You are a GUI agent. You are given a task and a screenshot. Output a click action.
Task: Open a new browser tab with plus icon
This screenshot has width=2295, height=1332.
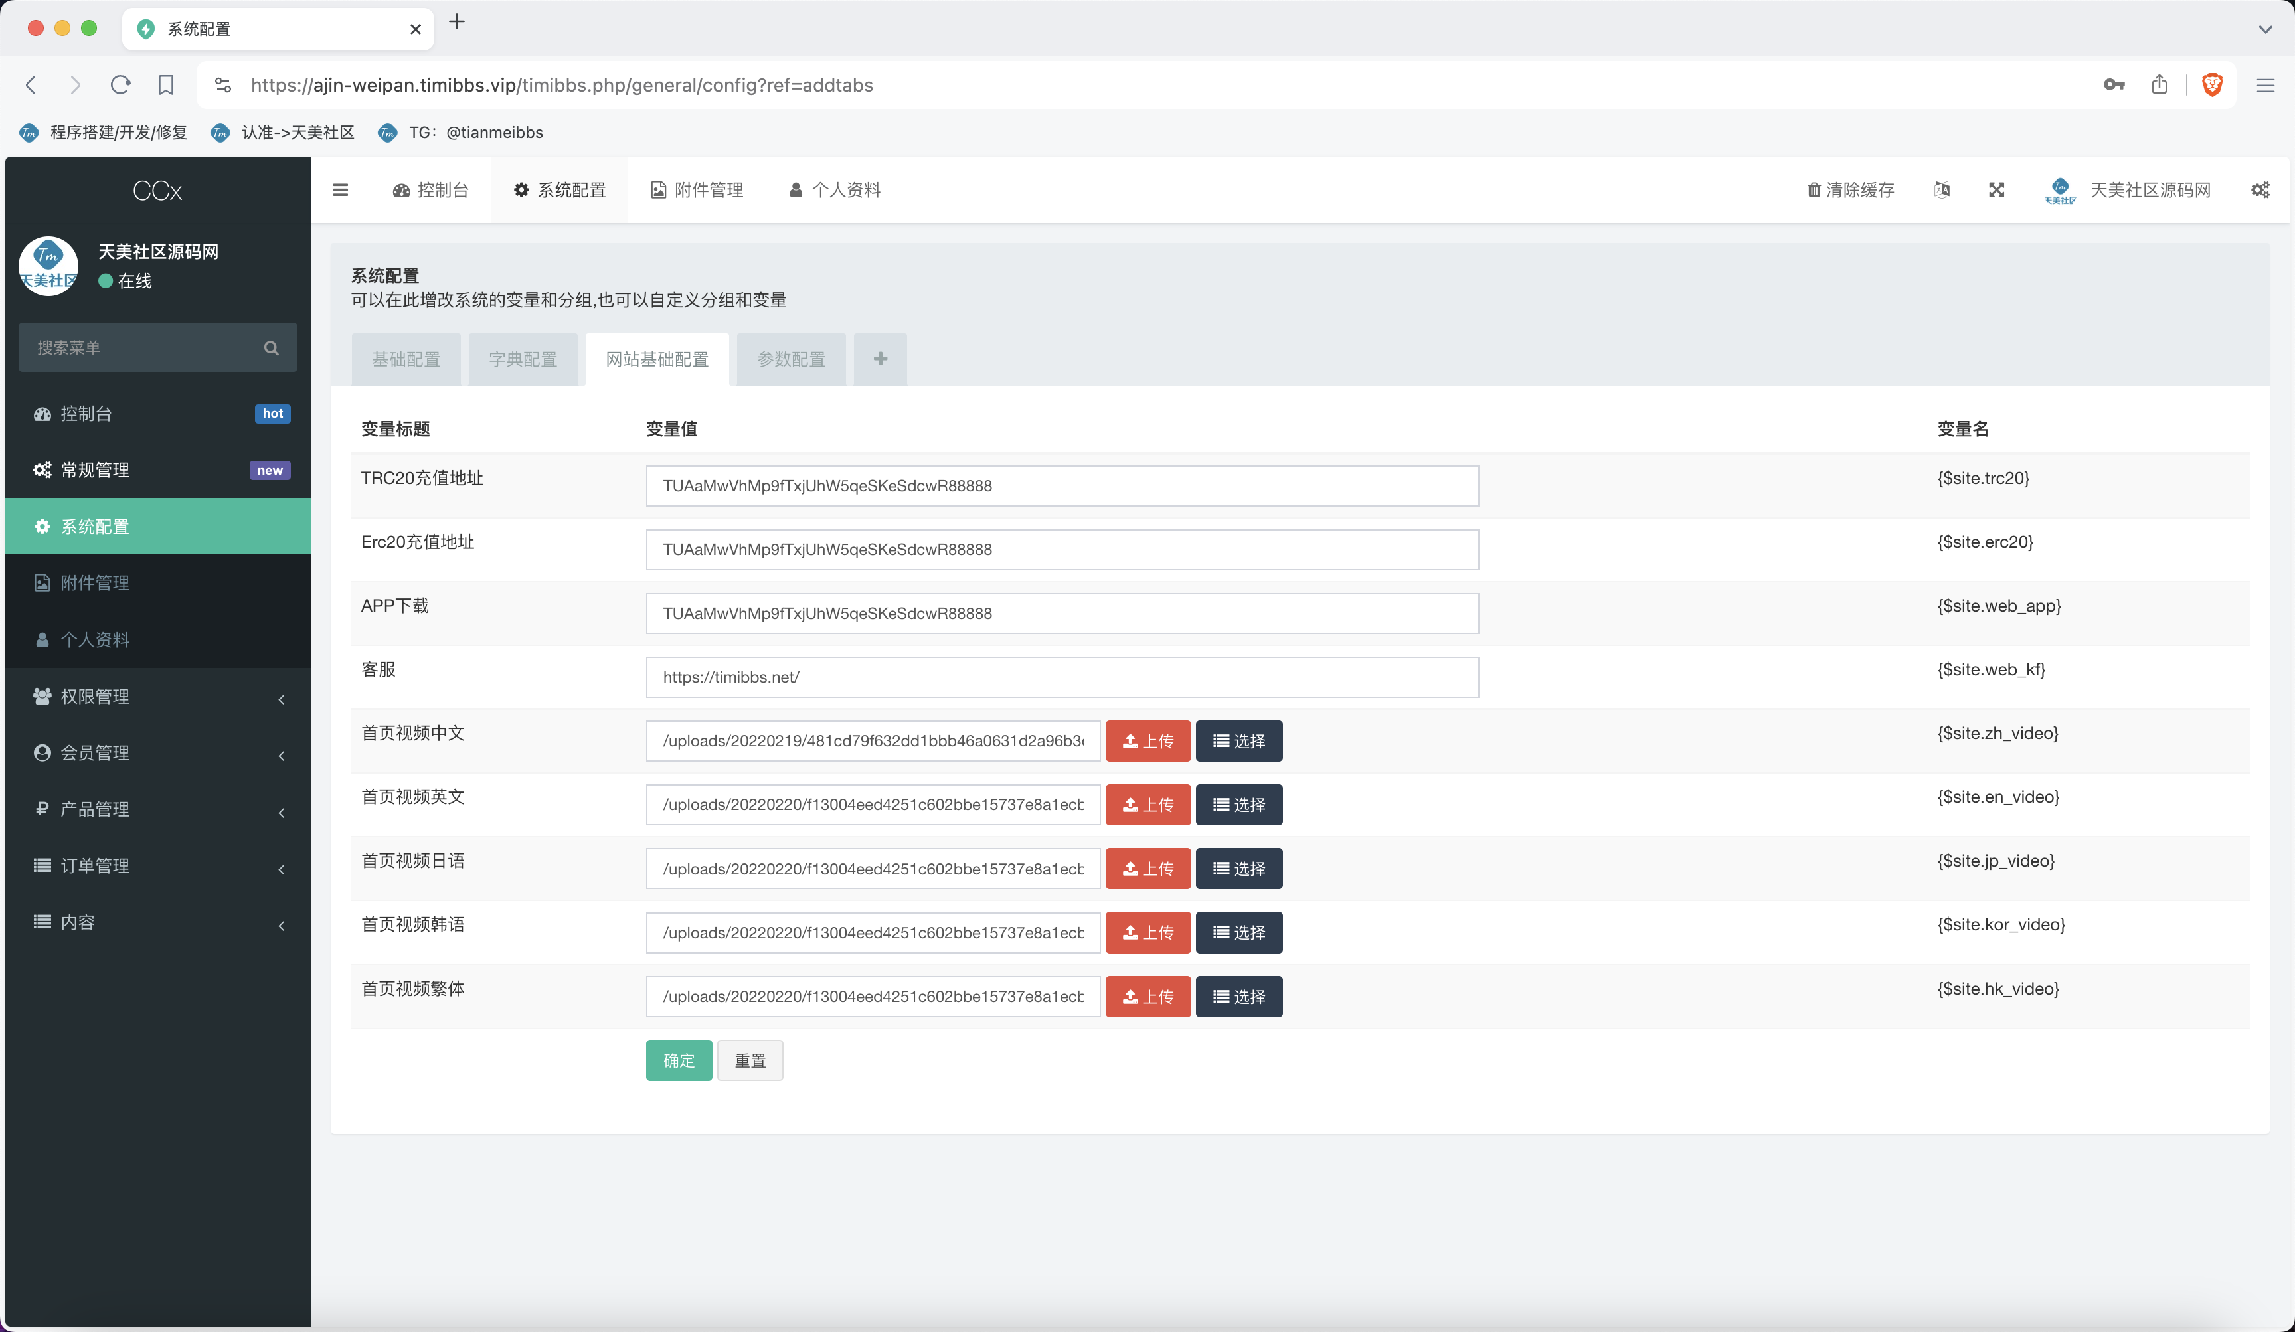(457, 22)
